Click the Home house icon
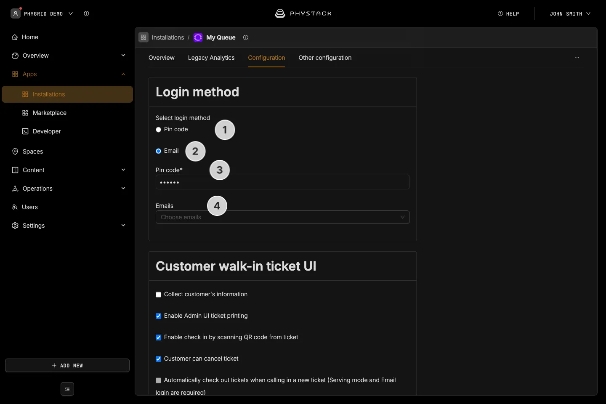606x404 pixels. coord(15,37)
